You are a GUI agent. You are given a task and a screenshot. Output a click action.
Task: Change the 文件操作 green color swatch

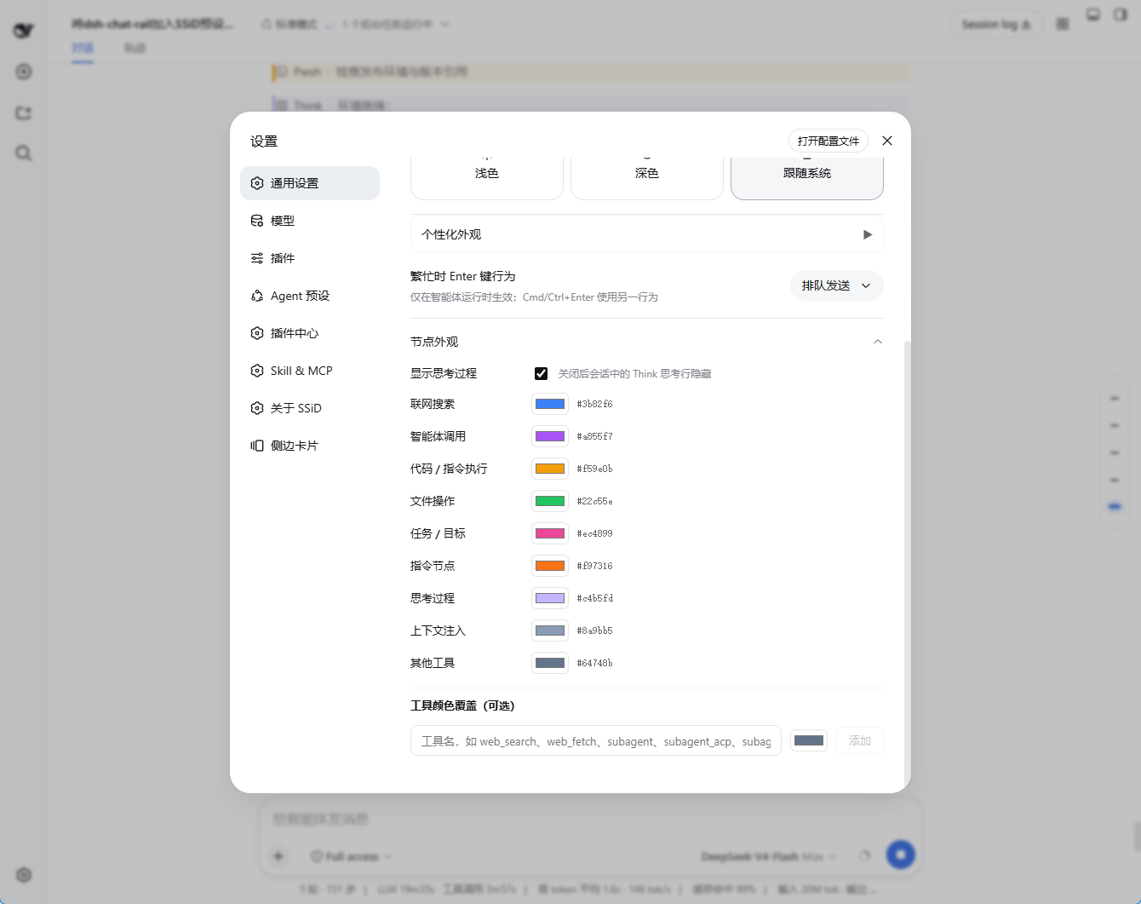pos(550,501)
